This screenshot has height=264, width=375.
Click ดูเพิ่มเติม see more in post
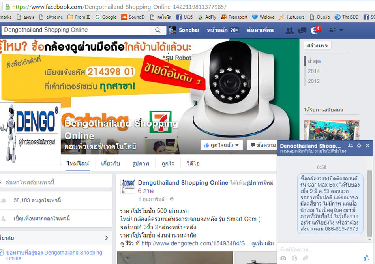pyautogui.click(x=262, y=243)
